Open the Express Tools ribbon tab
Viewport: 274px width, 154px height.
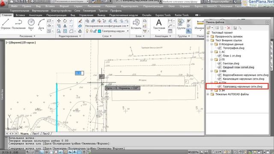pyautogui.click(x=163, y=15)
